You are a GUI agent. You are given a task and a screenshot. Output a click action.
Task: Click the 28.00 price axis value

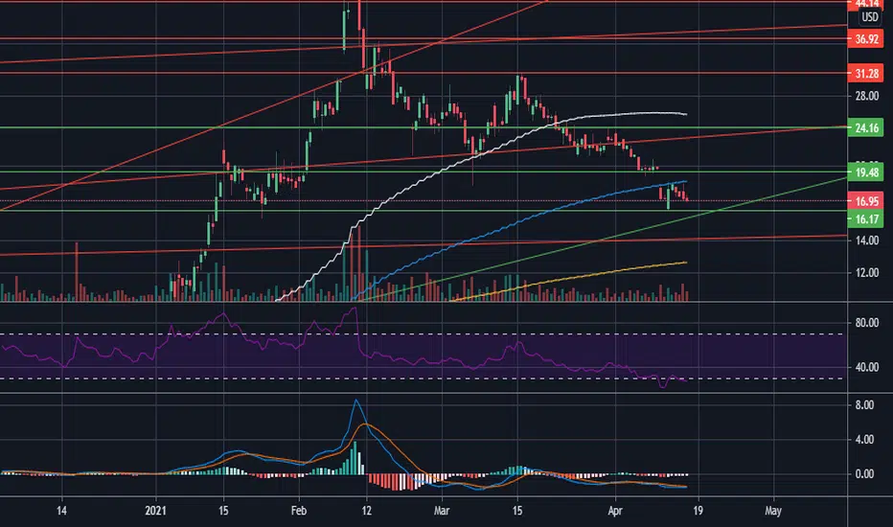coord(866,96)
